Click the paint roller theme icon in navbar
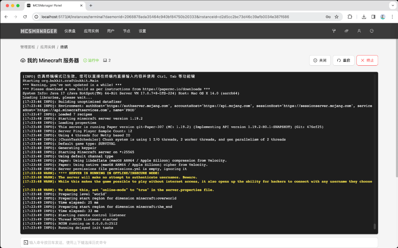The image size is (398, 248). point(334,31)
